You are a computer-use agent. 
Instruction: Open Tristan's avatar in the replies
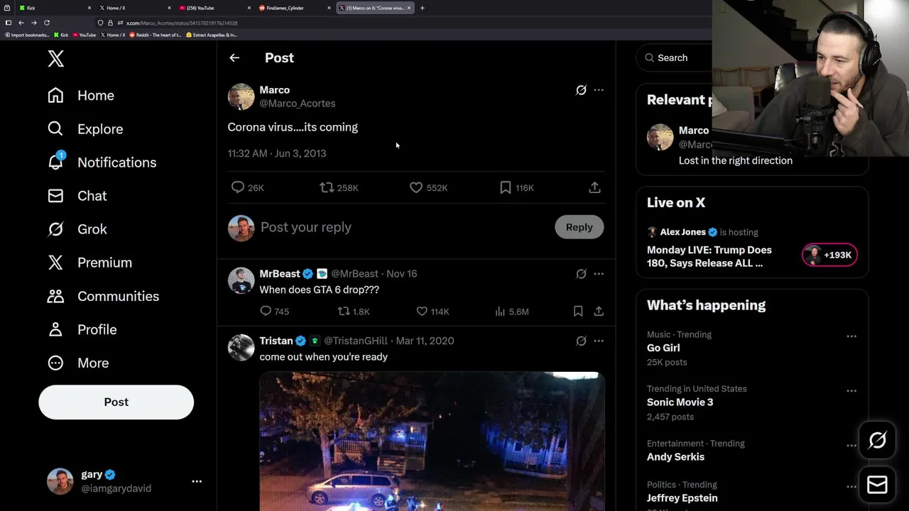[x=241, y=347]
